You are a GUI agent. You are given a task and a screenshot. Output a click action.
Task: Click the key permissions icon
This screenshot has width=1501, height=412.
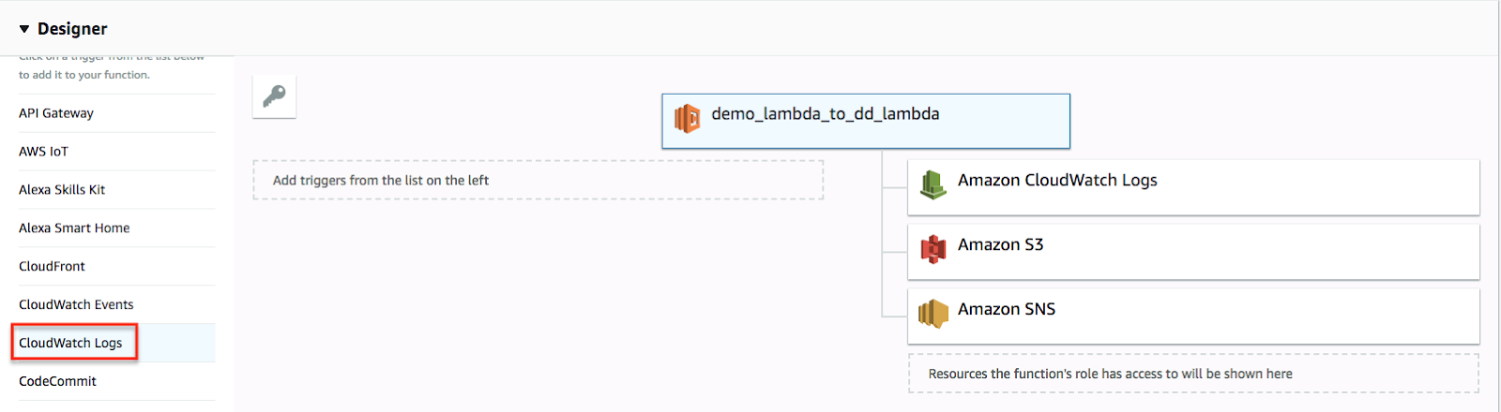[274, 96]
